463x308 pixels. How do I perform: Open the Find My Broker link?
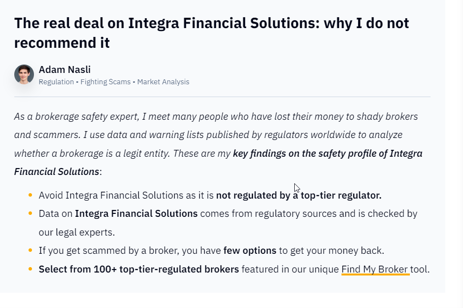tap(375, 269)
